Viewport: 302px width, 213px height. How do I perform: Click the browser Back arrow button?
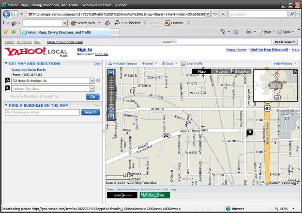[x=7, y=14]
